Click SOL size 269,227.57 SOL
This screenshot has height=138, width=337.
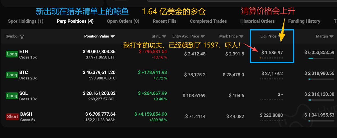coord(102,99)
